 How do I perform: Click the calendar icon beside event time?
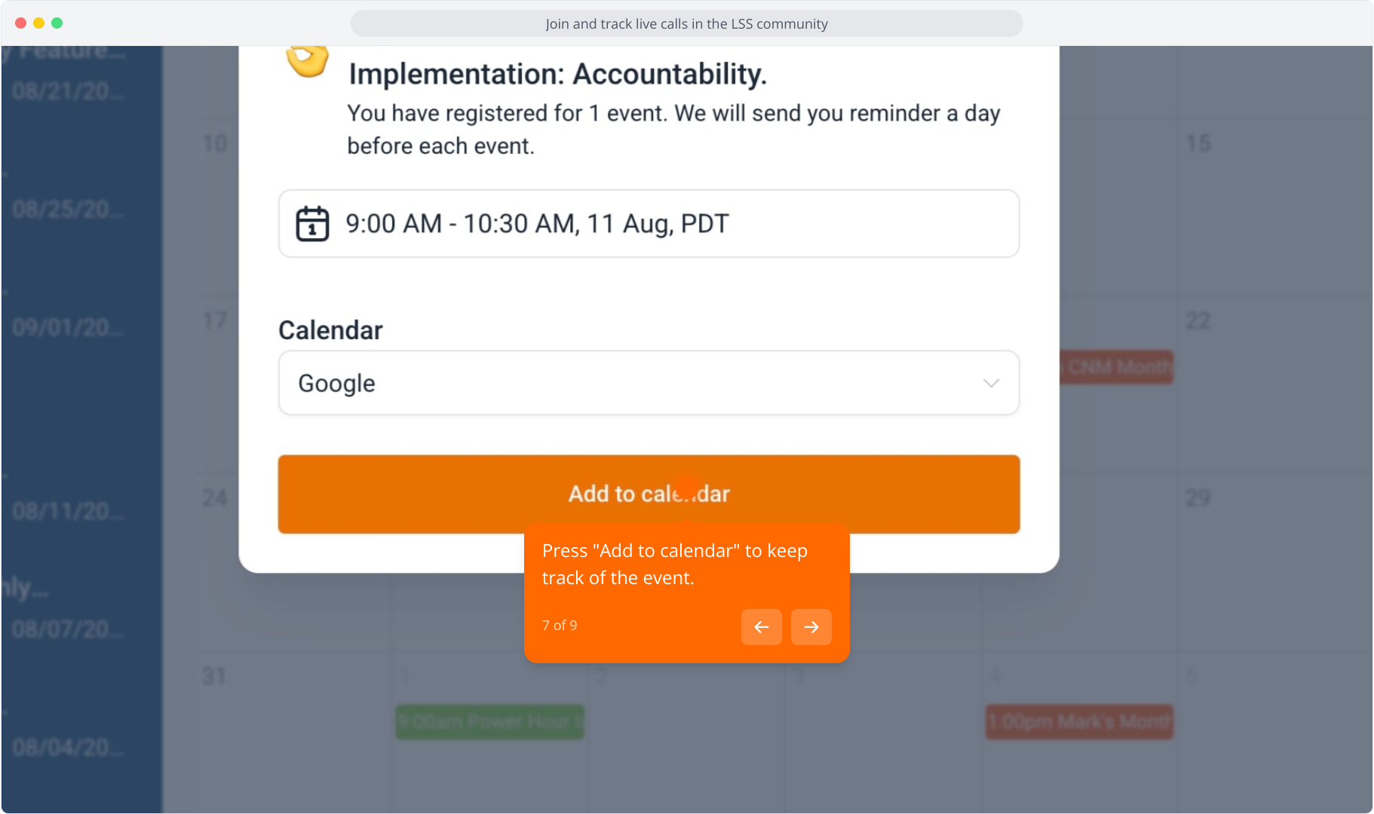[312, 224]
